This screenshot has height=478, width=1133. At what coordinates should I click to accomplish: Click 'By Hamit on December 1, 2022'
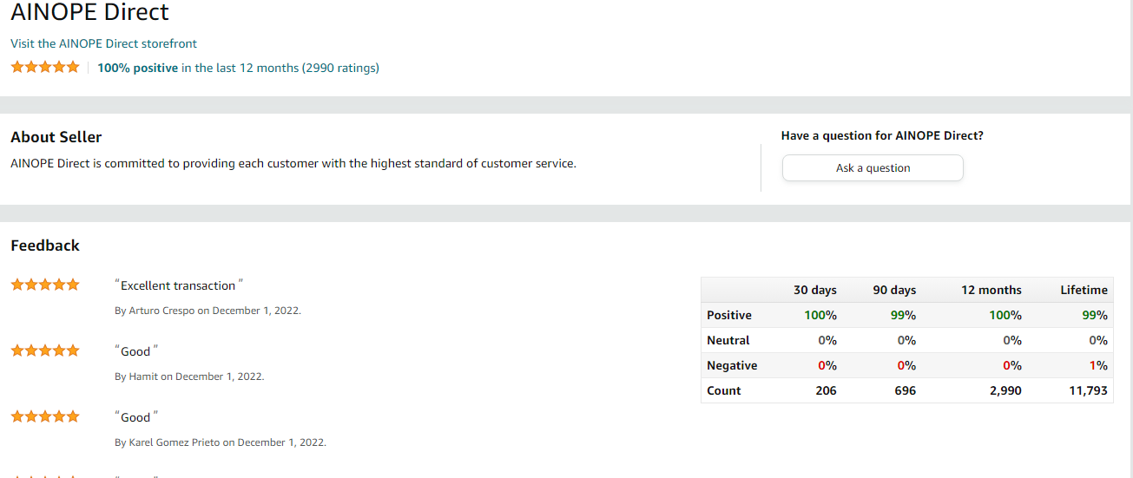[x=189, y=377]
